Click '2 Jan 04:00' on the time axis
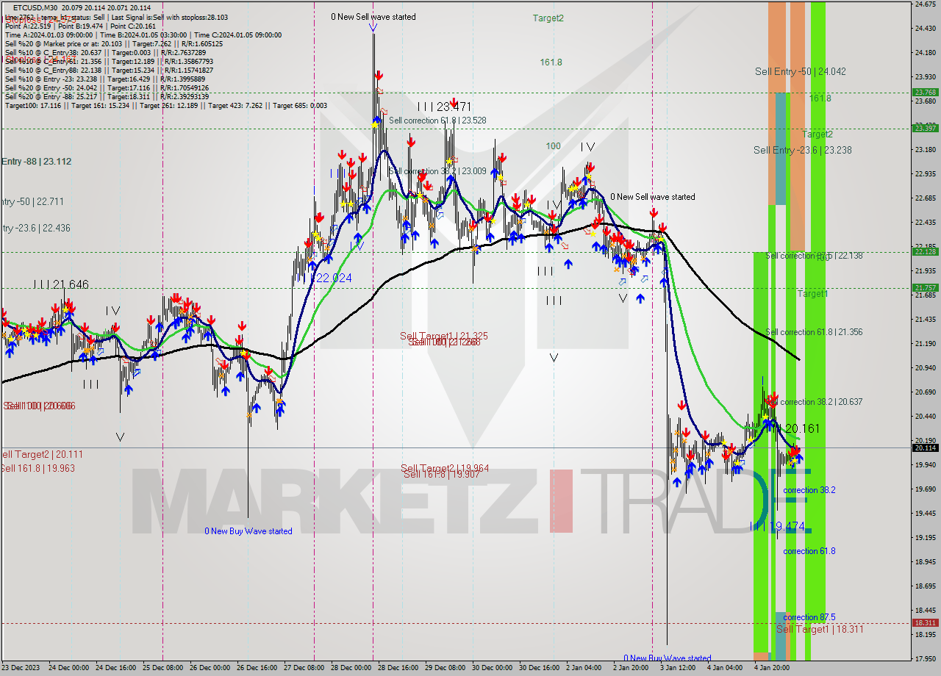This screenshot has width=941, height=676. (x=583, y=669)
